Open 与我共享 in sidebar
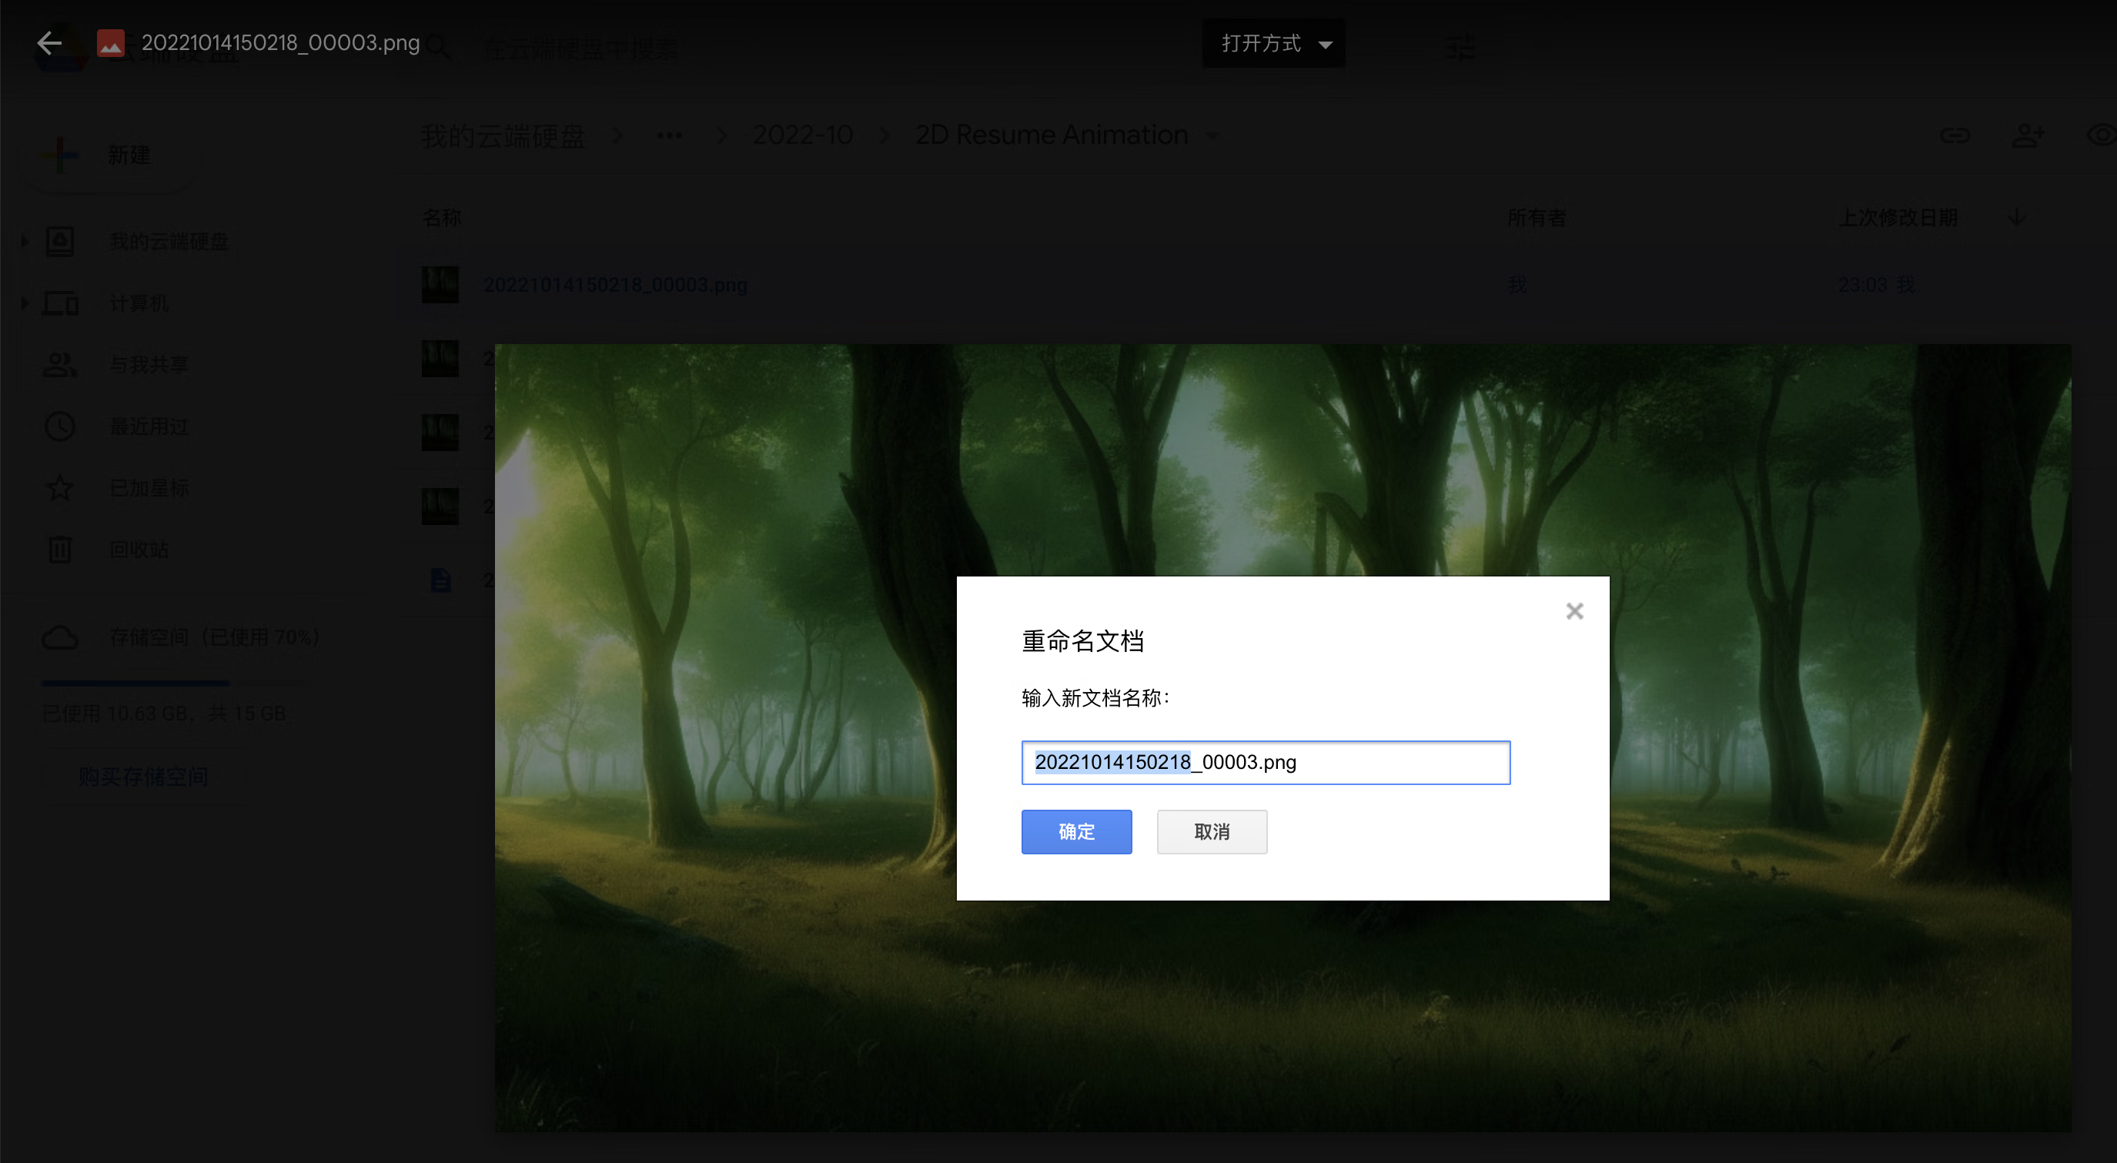 click(x=149, y=364)
